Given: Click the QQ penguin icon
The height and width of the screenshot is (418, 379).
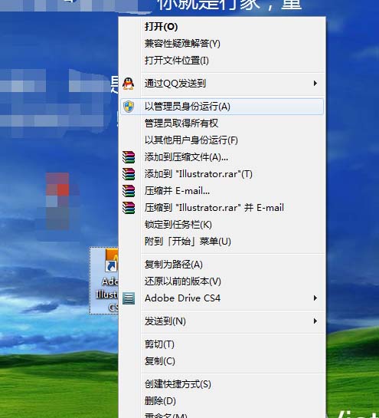Looking at the screenshot, I should tap(129, 84).
